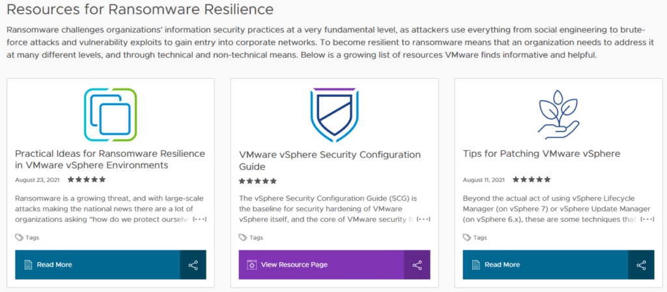
Task: Open VMware vSphere Security Configuration Guide title
Action: pos(330,161)
